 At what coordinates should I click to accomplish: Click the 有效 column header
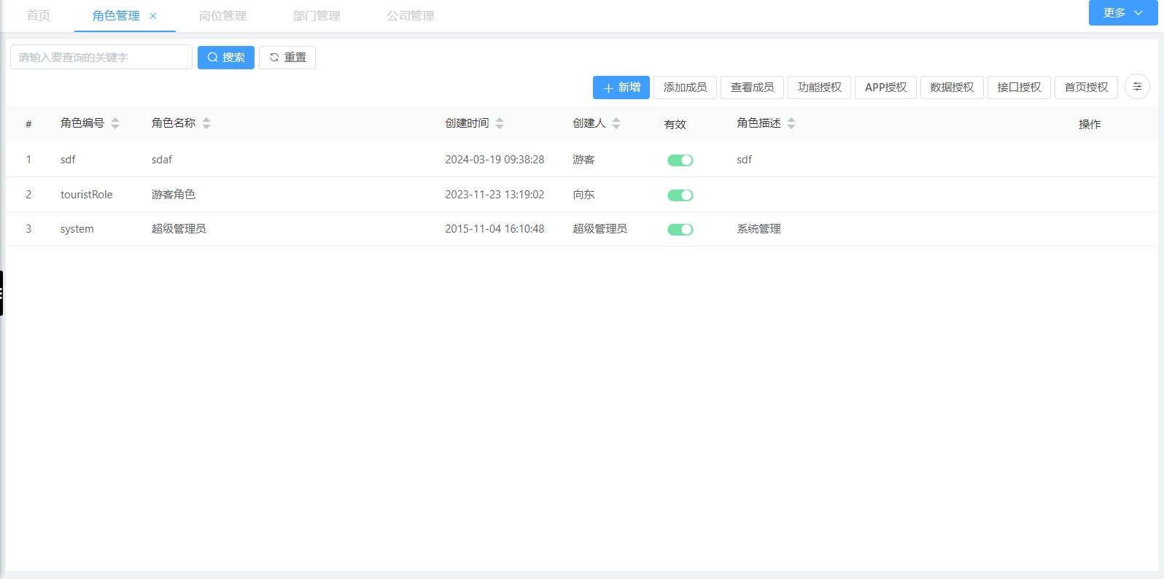coord(675,125)
